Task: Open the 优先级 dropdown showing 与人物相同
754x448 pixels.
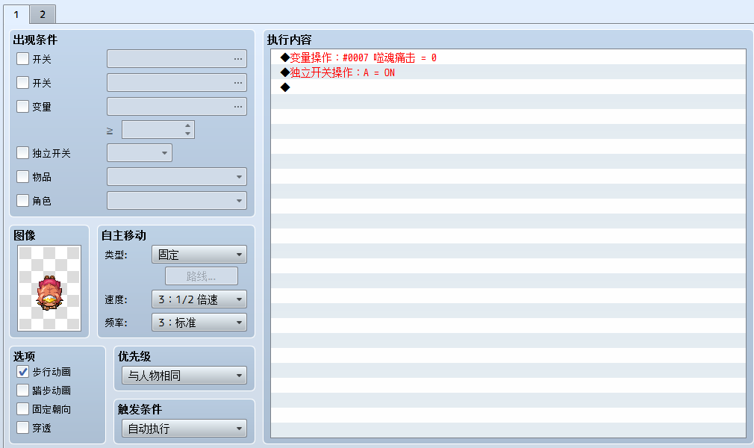Action: (x=184, y=376)
